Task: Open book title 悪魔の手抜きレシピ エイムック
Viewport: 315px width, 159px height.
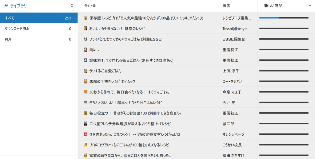Action: [x=112, y=82]
